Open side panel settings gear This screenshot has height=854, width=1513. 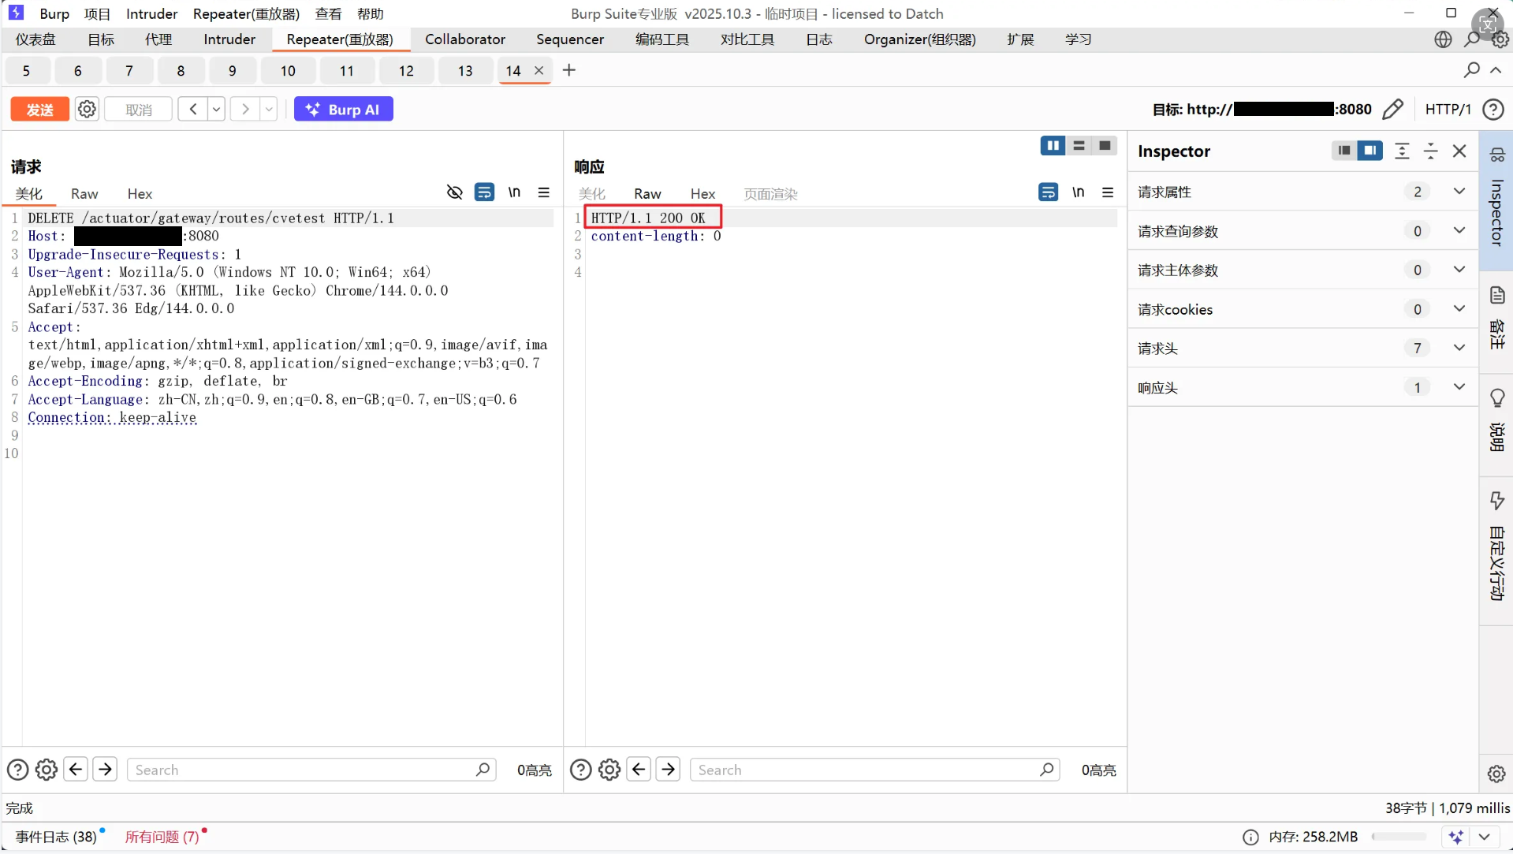coord(1496,774)
